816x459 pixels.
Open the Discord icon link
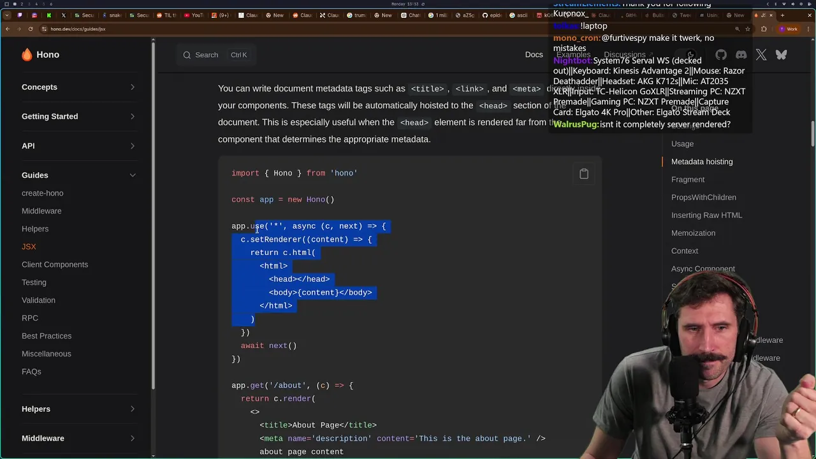(x=741, y=55)
